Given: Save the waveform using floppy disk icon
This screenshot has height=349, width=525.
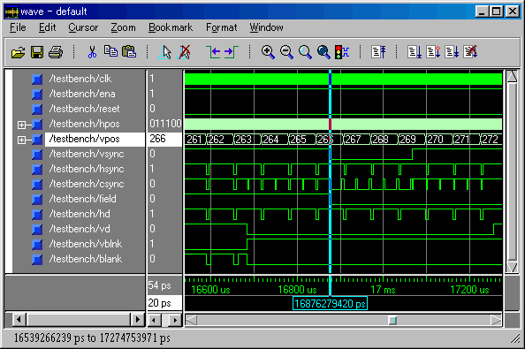Looking at the screenshot, I should [37, 52].
